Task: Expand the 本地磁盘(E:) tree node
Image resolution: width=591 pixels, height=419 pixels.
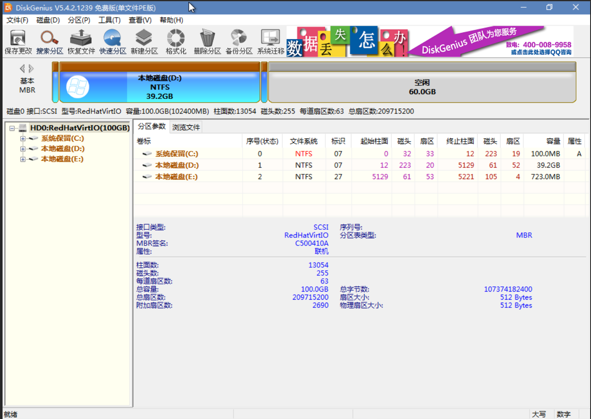Action: pos(23,159)
